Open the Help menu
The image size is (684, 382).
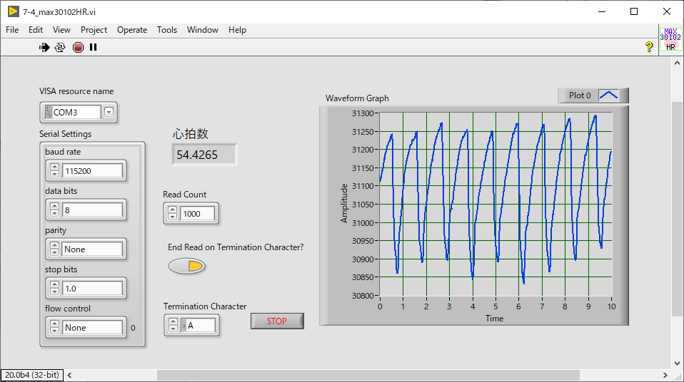pyautogui.click(x=237, y=30)
